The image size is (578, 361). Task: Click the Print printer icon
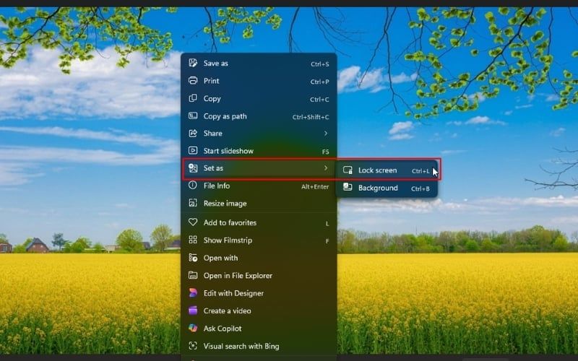click(x=193, y=80)
